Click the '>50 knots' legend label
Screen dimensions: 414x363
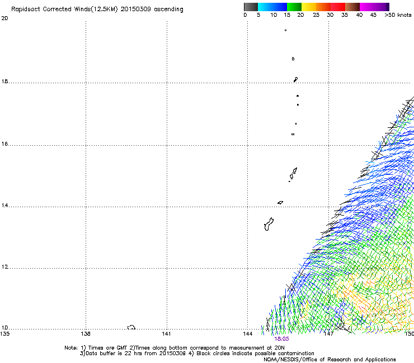398,15
